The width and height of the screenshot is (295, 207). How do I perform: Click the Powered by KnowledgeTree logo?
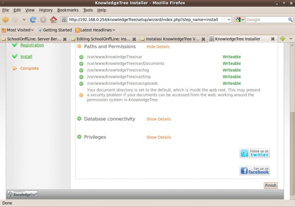[x=22, y=194]
